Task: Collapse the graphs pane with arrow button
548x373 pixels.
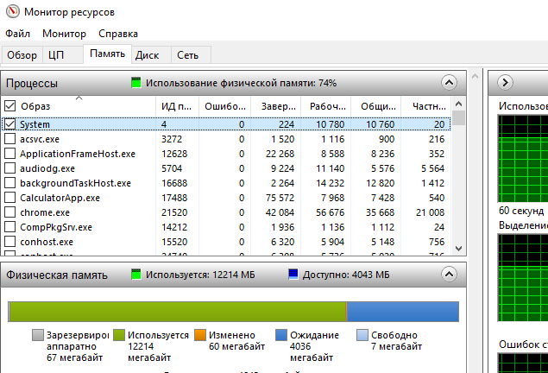Action: 505,83
